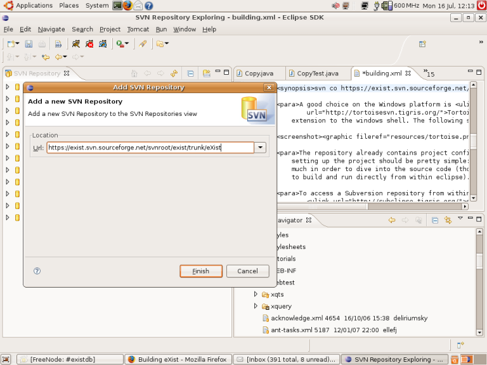Launch Firefox from the top GNOME panel
Screen dimensions: 487x365
tap(127, 5)
